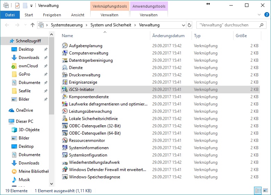Switch to details view icon in status bar
The height and width of the screenshot is (195, 271).
(258, 190)
